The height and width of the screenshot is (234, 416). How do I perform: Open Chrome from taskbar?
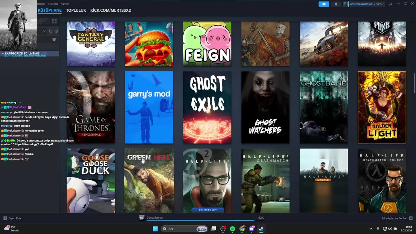tap(242, 229)
